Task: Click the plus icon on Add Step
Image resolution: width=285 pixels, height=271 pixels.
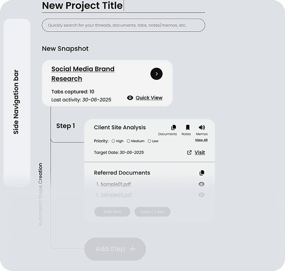Action: (132, 249)
